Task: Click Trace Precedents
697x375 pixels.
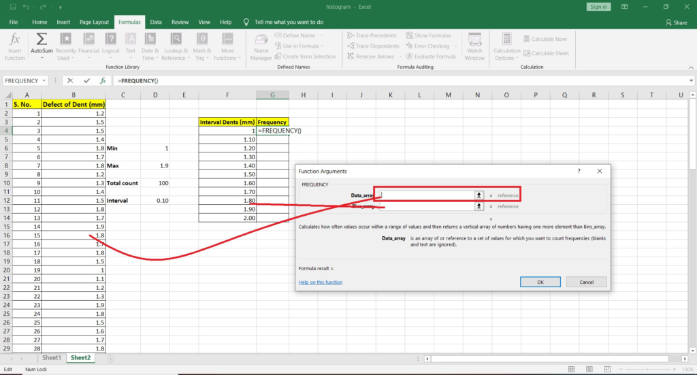Action: point(372,35)
